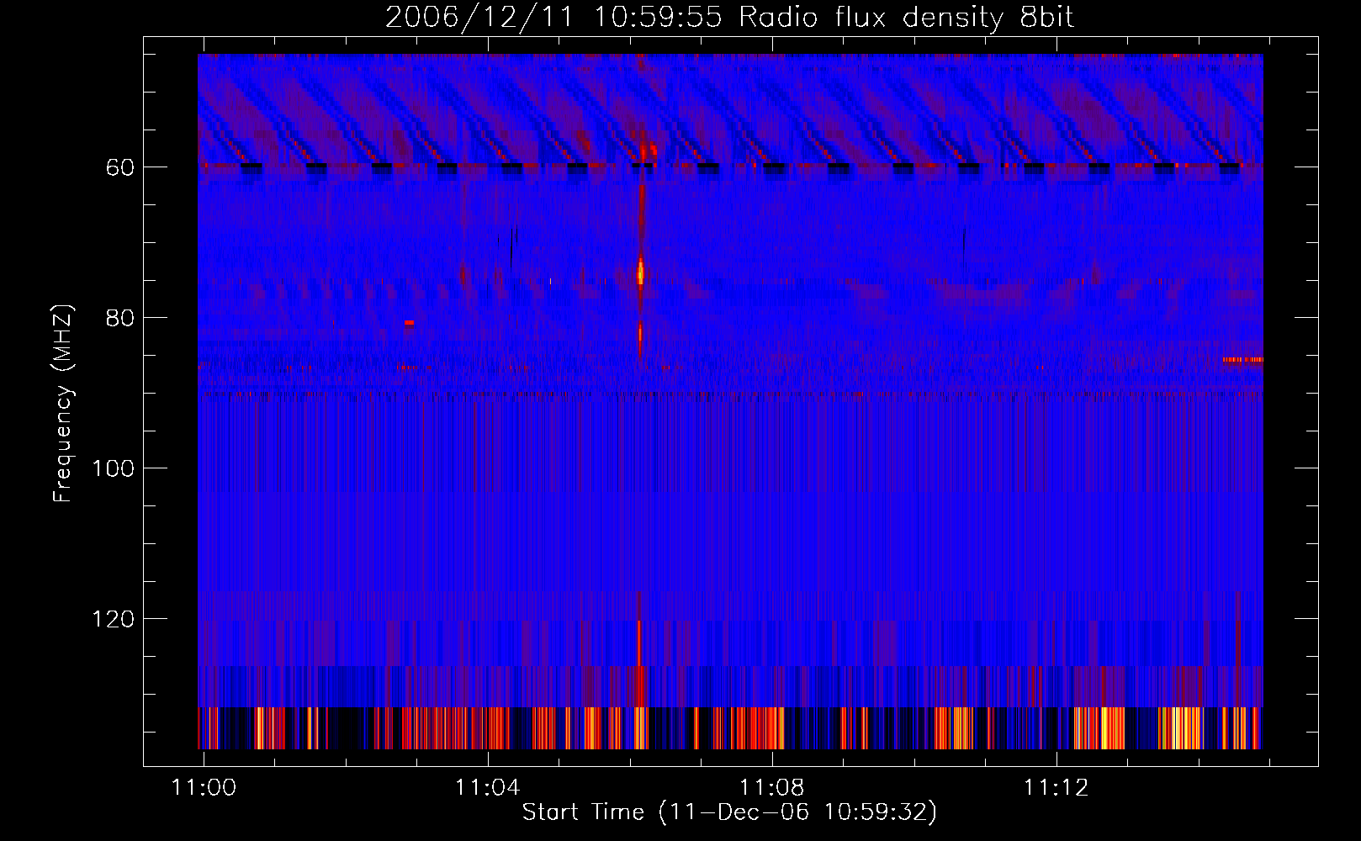Click the 'Start Time (11-Dec-06 10:59:32)' x-axis label
The width and height of the screenshot is (1361, 841).
729,812
